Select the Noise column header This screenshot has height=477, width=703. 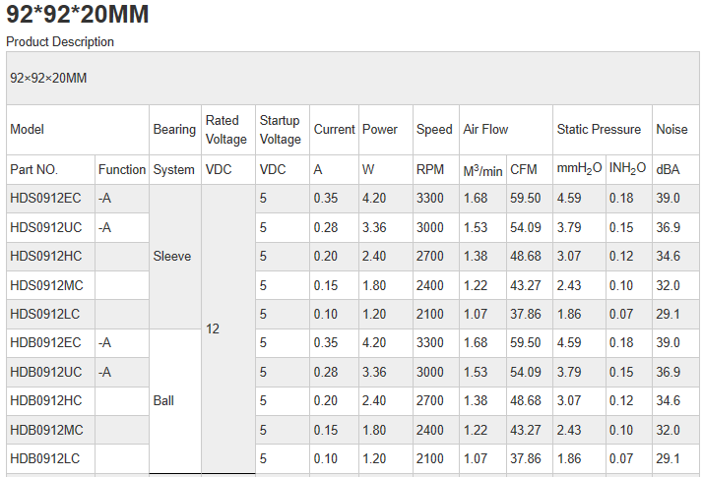tap(672, 130)
